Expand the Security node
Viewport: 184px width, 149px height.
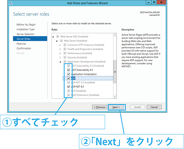point(60,57)
